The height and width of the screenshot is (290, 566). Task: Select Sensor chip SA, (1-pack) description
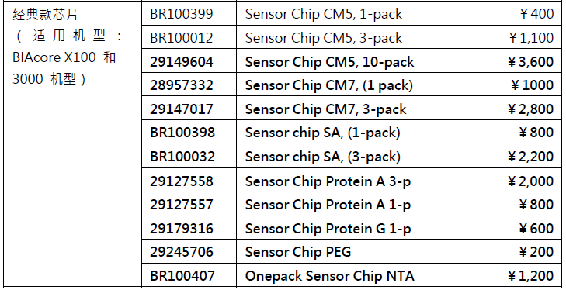click(x=323, y=133)
